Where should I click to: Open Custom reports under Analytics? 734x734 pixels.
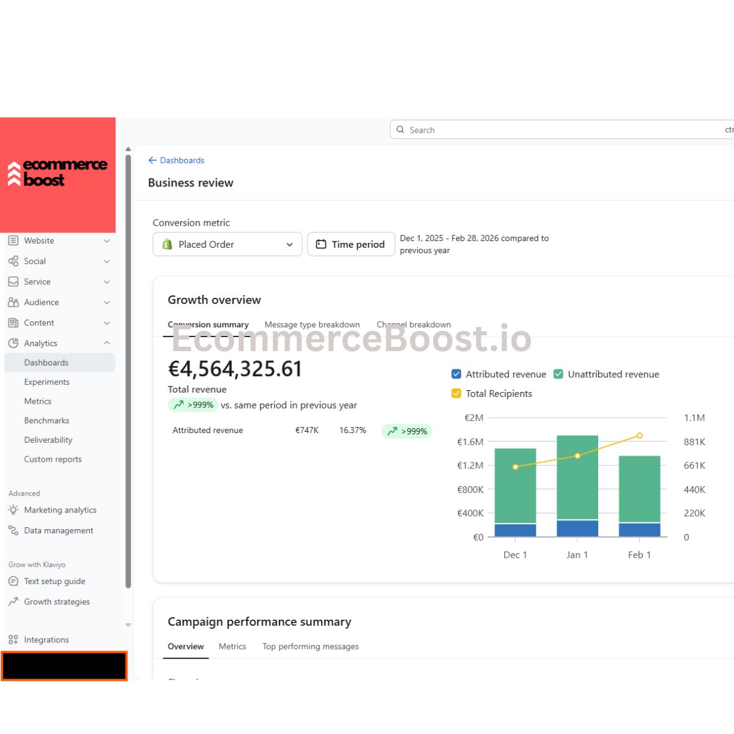[53, 459]
